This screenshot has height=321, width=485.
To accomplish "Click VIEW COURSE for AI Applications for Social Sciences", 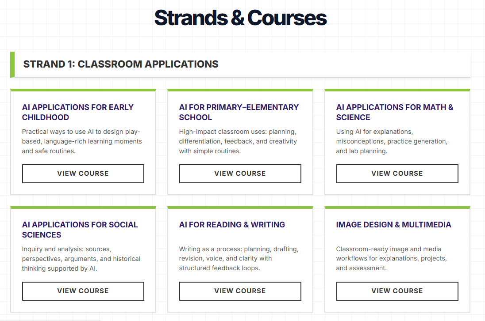I will 83,291.
